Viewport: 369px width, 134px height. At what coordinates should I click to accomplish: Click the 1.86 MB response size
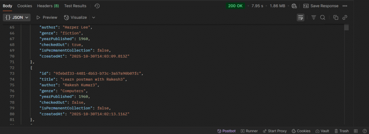click(x=277, y=6)
